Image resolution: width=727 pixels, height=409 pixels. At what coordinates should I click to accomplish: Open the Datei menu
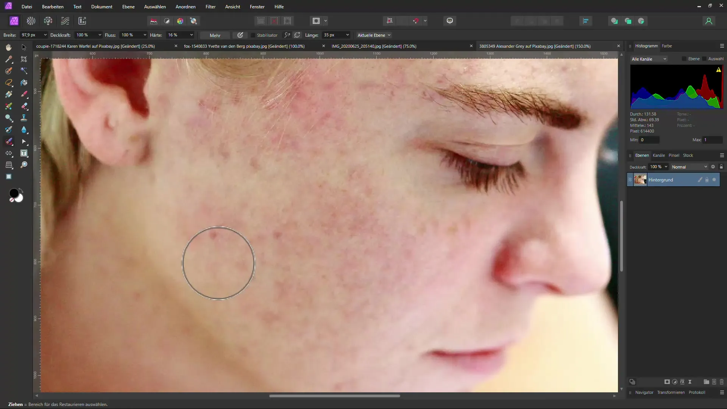tap(27, 7)
